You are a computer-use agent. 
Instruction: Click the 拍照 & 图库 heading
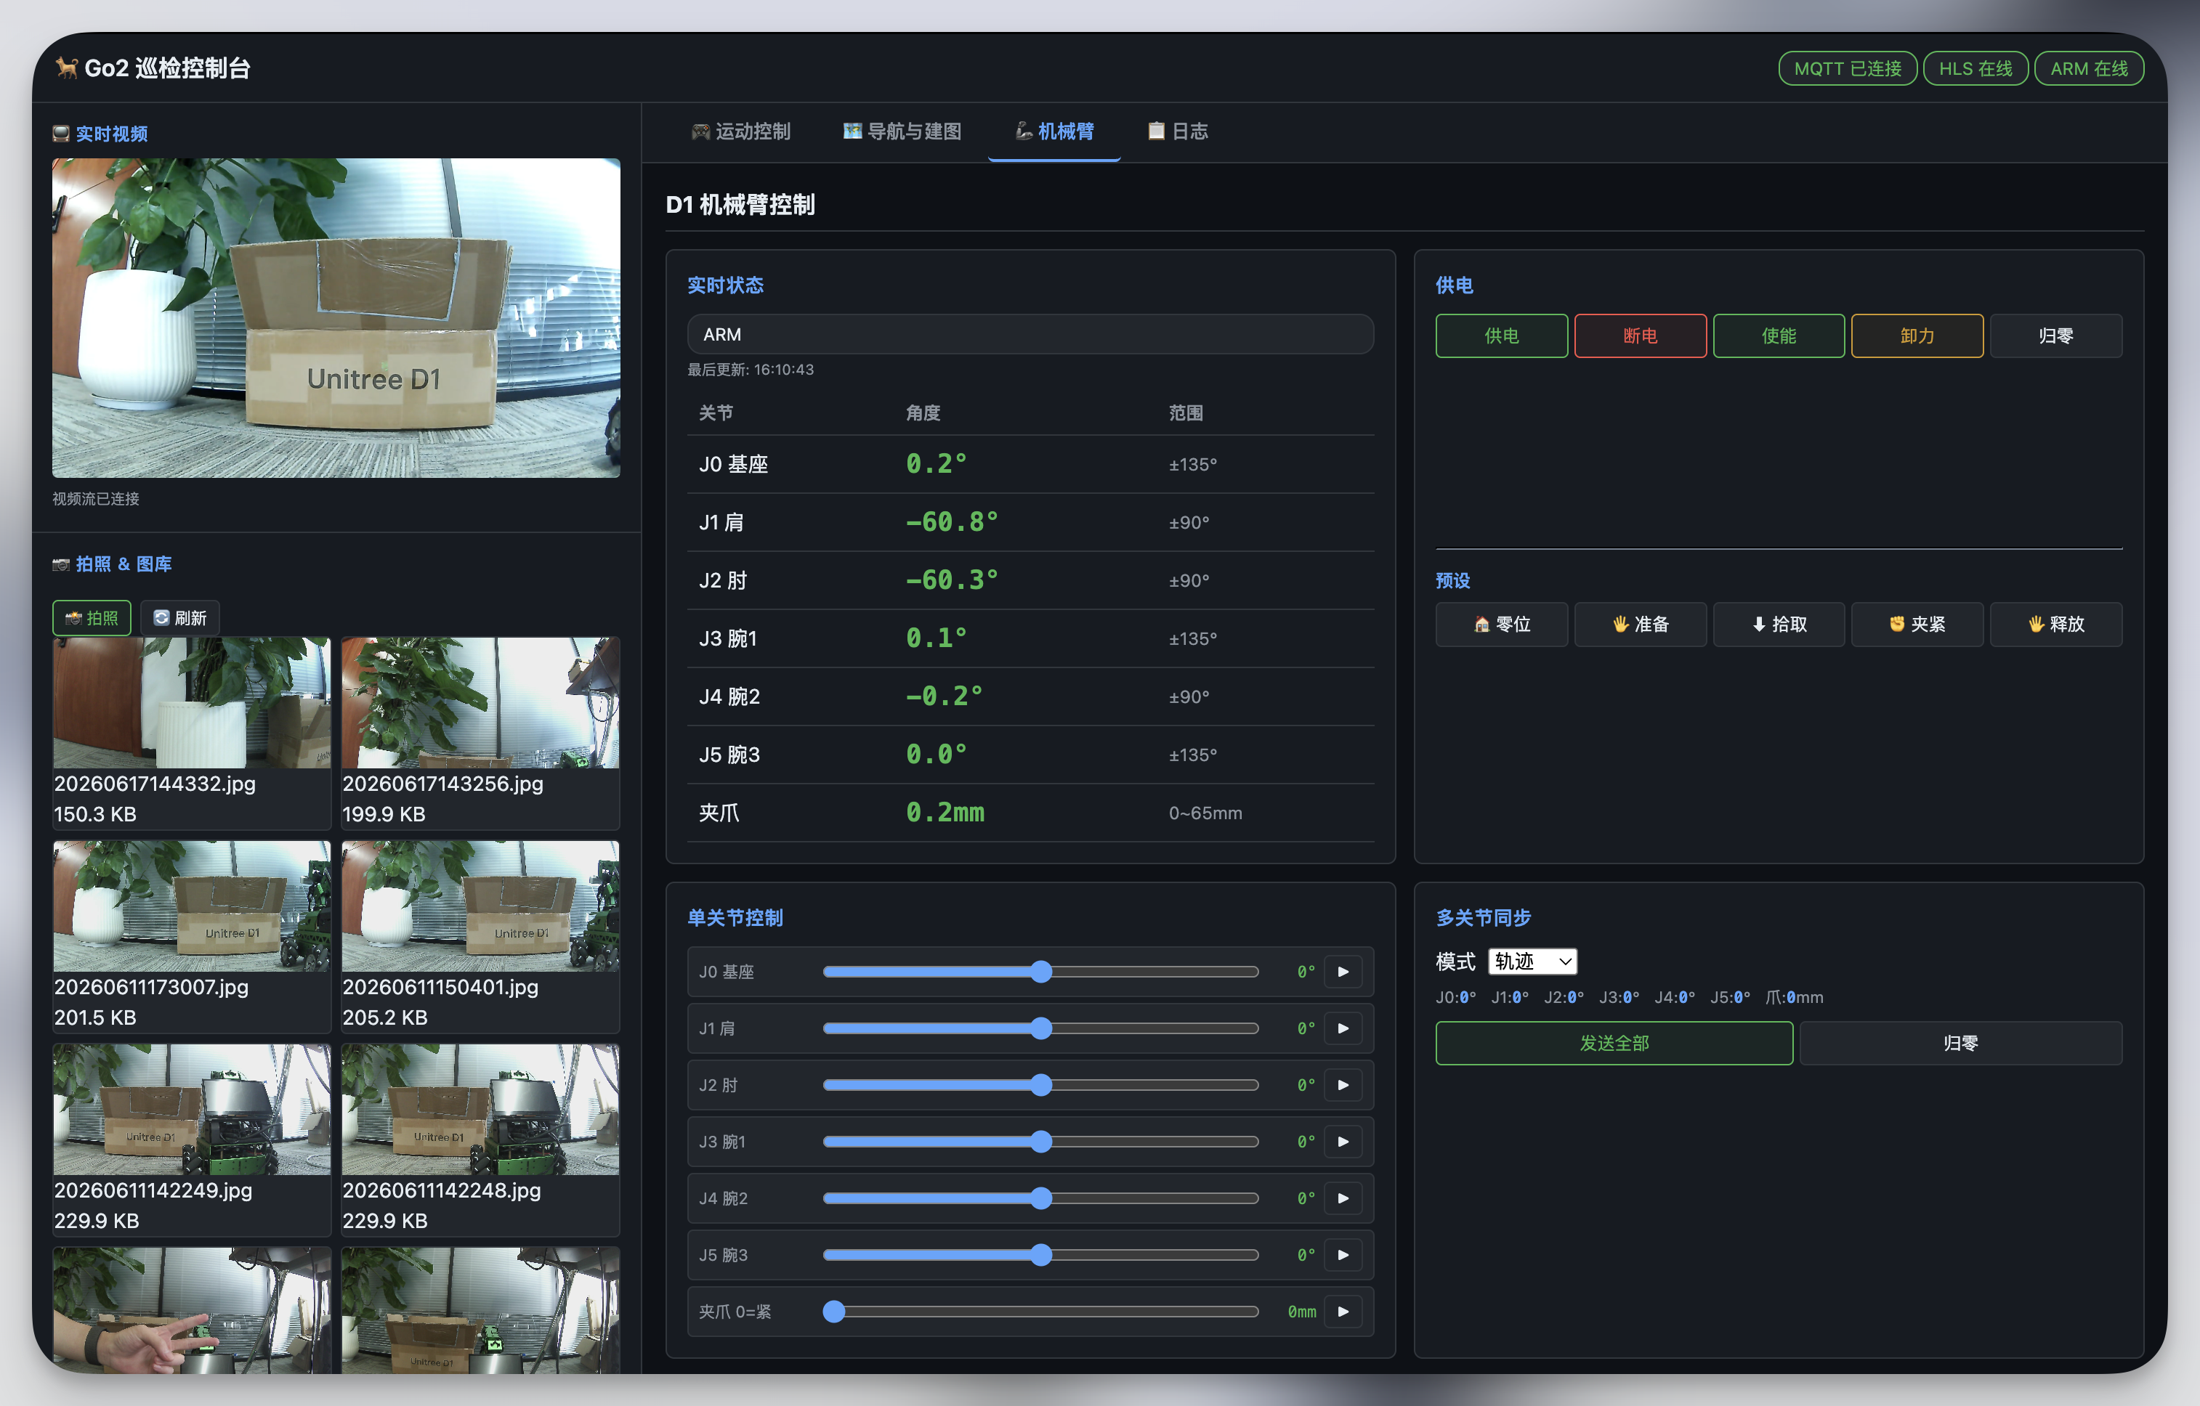pyautogui.click(x=113, y=564)
